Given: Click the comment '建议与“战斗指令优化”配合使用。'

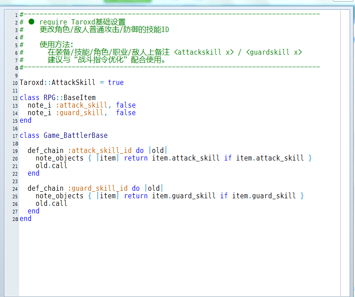Looking at the screenshot, I should click(x=106, y=60).
